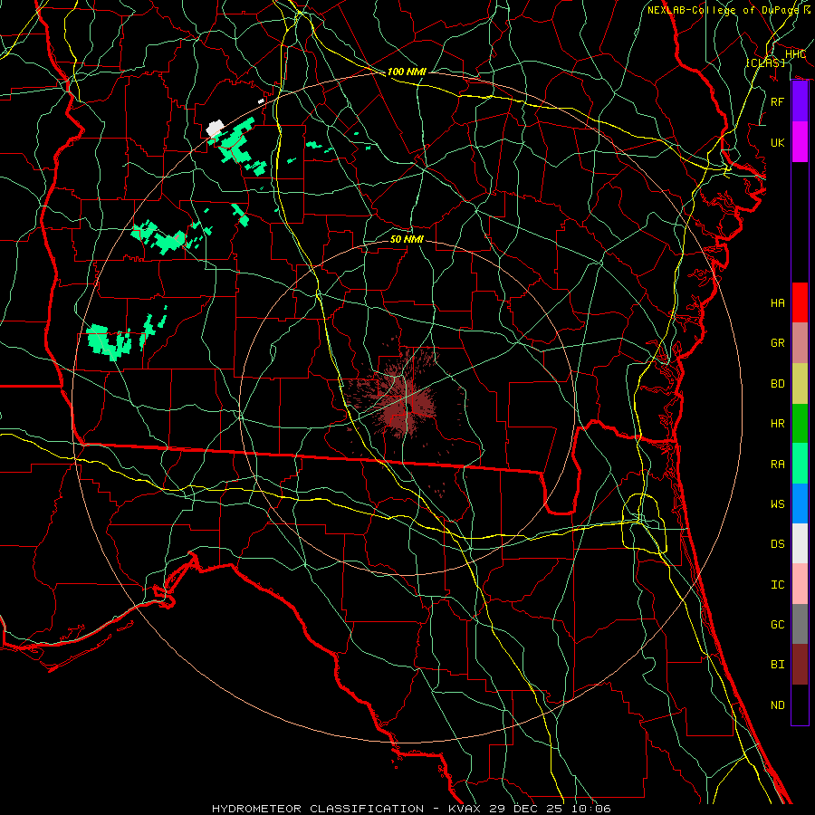Click the BI legend label
This screenshot has width=815, height=815.
778,665
